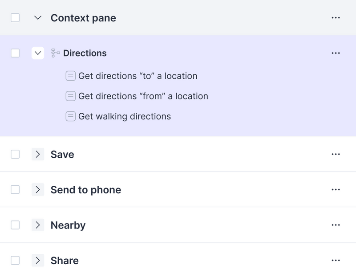Expand the Save group
Image resolution: width=356 pixels, height=278 pixels.
(x=38, y=154)
